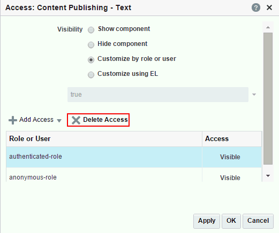Click the plus icon for Add Access
The width and height of the screenshot is (279, 233).
click(x=13, y=120)
